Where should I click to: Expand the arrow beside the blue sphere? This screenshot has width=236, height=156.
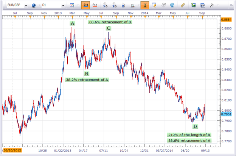click(39, 5)
